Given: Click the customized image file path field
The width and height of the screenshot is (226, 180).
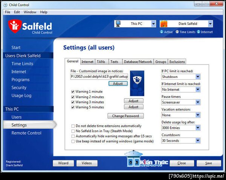Looking at the screenshot, I should click(x=99, y=77).
